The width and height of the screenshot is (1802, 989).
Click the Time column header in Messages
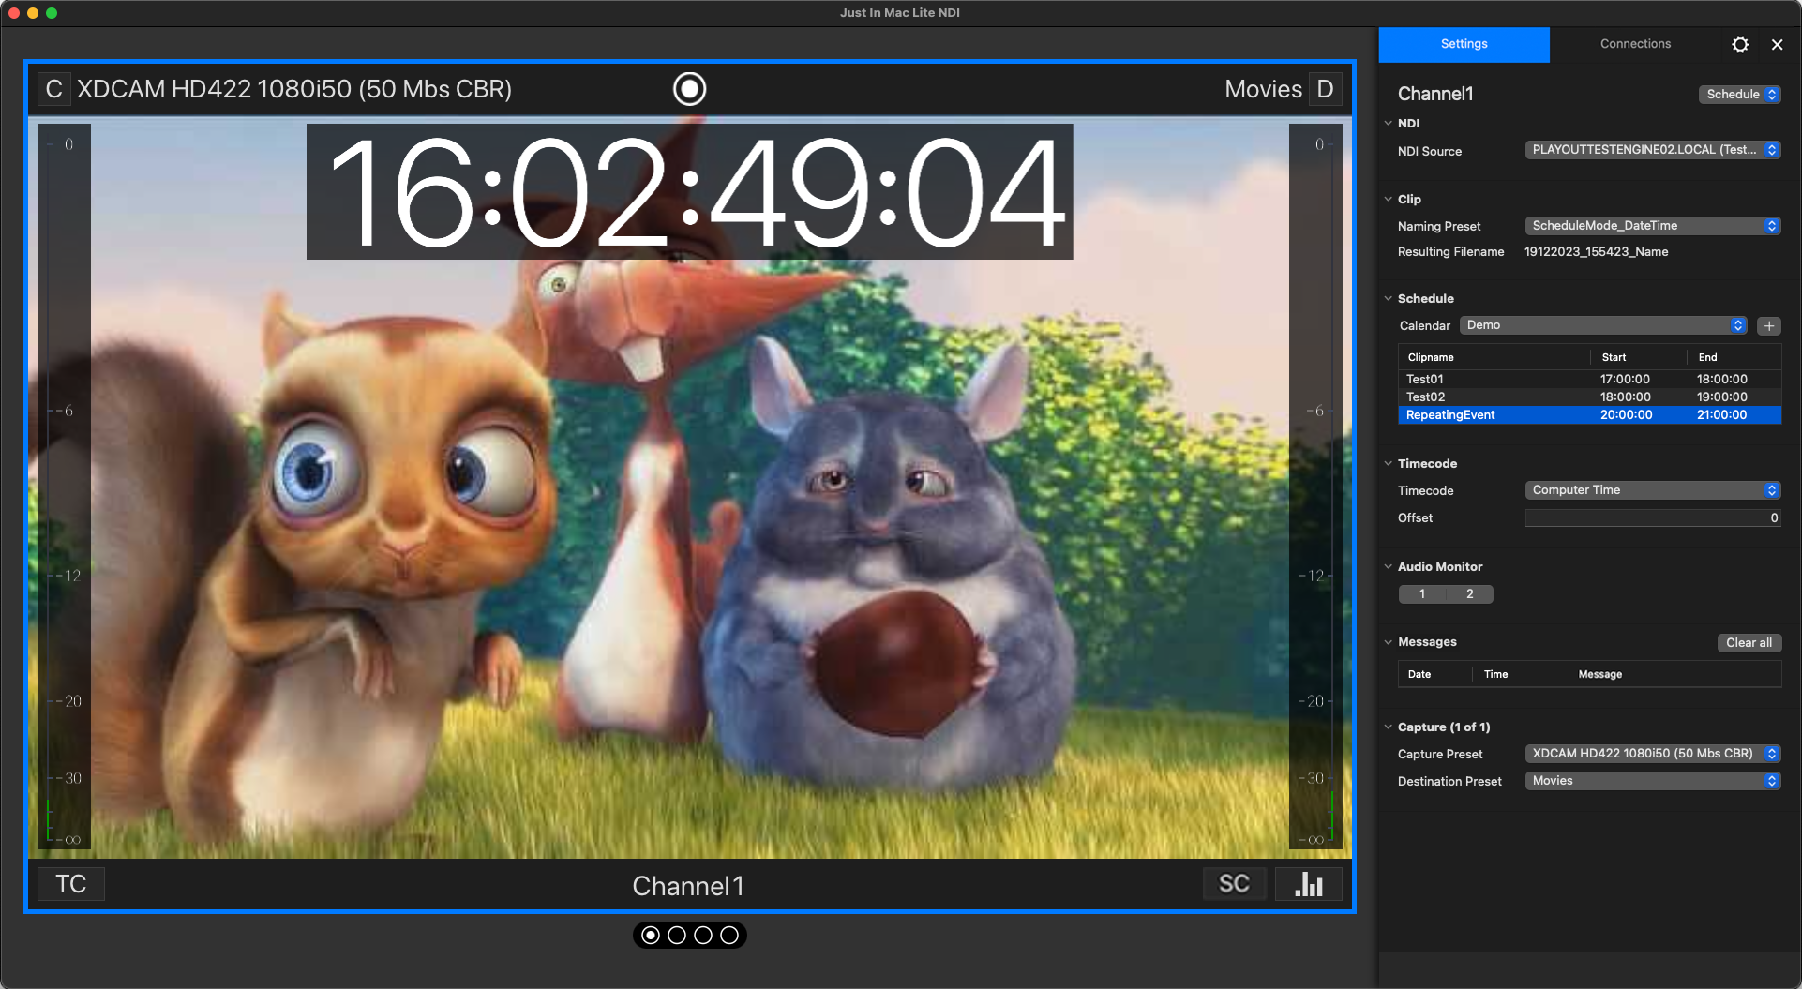tap(1521, 674)
